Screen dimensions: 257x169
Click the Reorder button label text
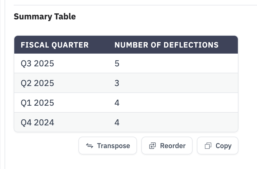point(173,146)
